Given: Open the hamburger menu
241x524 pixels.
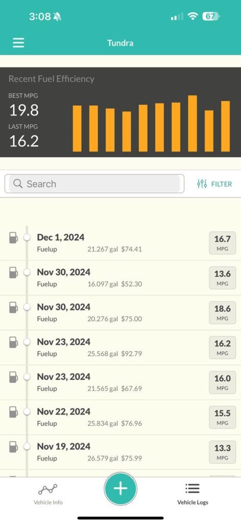Looking at the screenshot, I should (18, 43).
